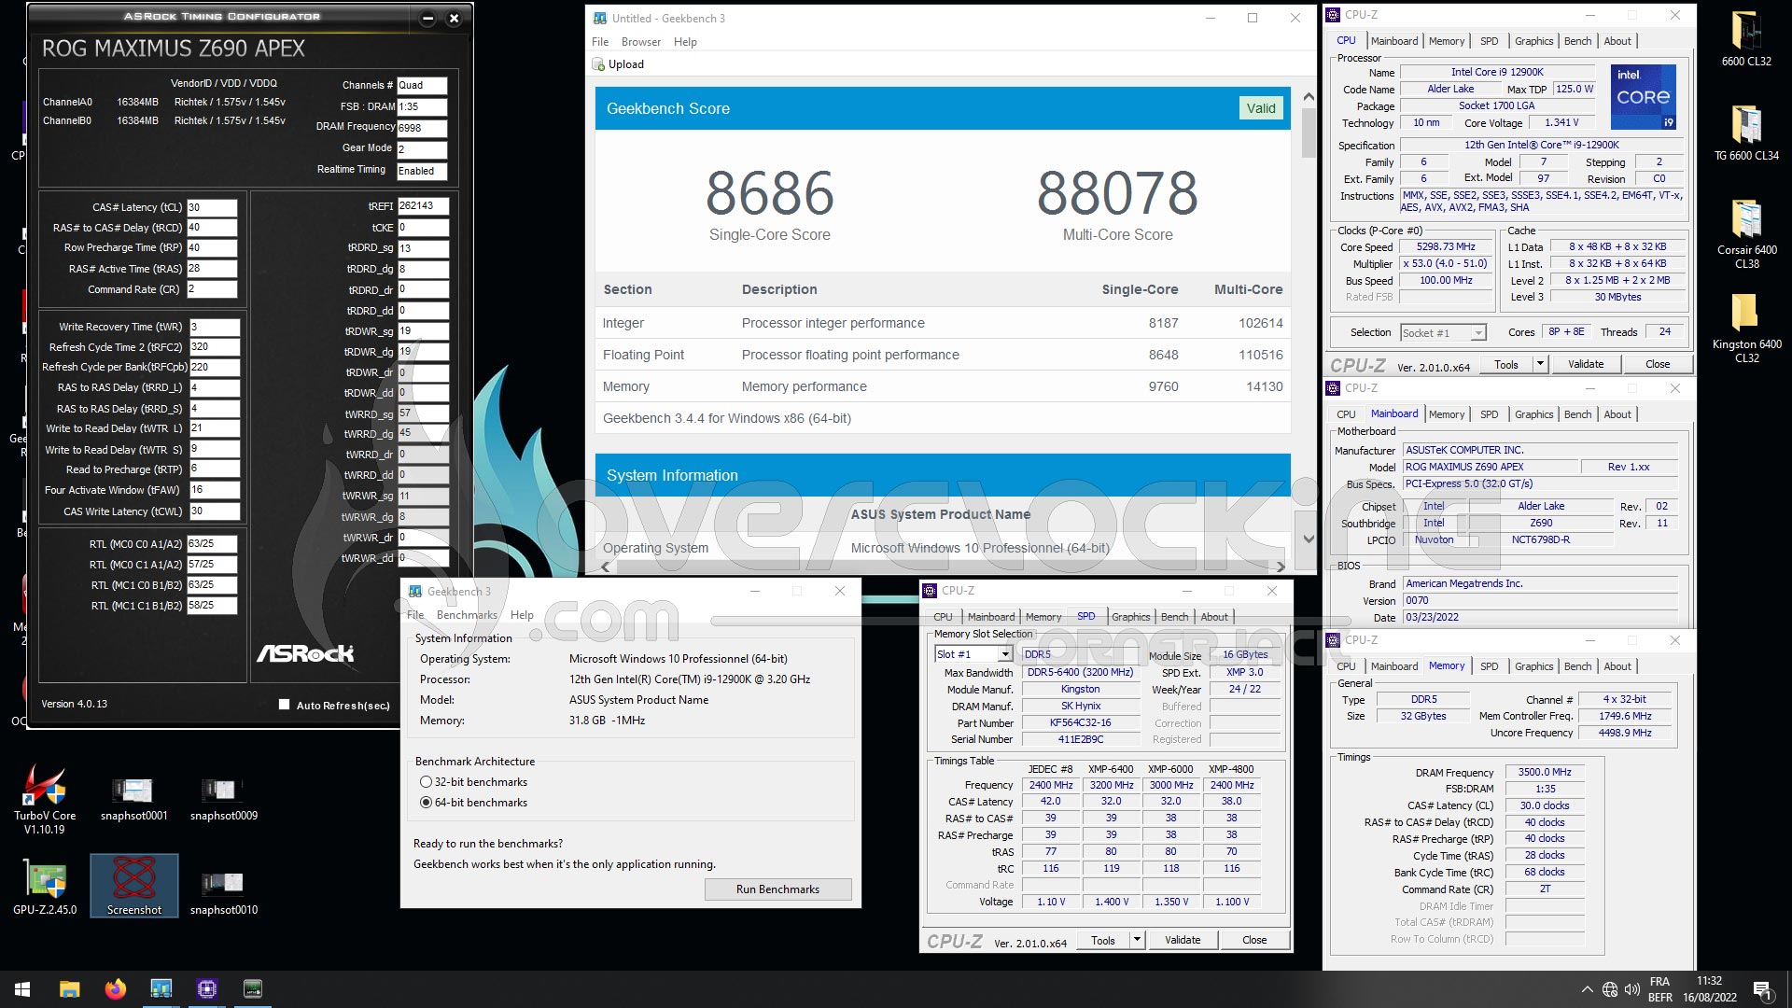Image resolution: width=1792 pixels, height=1008 pixels.
Task: Open the Windows Start menu
Action: (22, 989)
